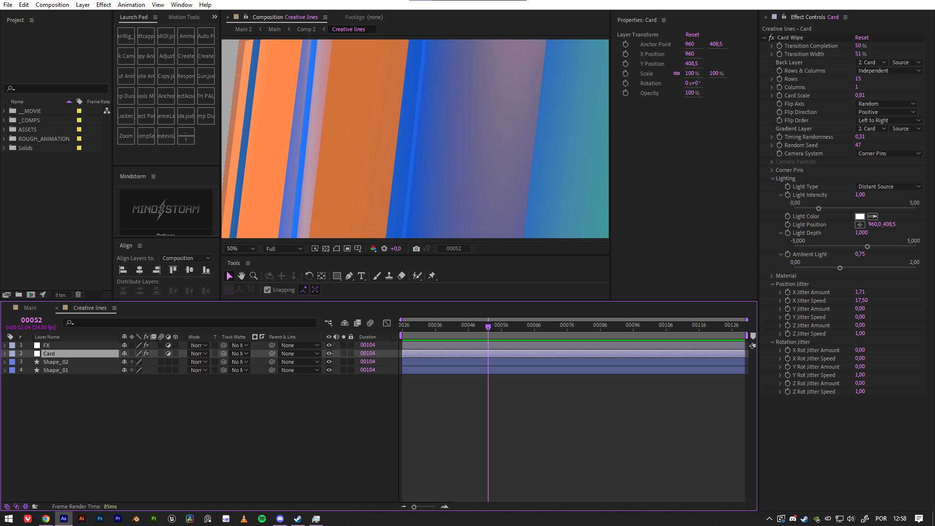Click the Light Color white swatch
935x526 pixels.
(x=860, y=216)
